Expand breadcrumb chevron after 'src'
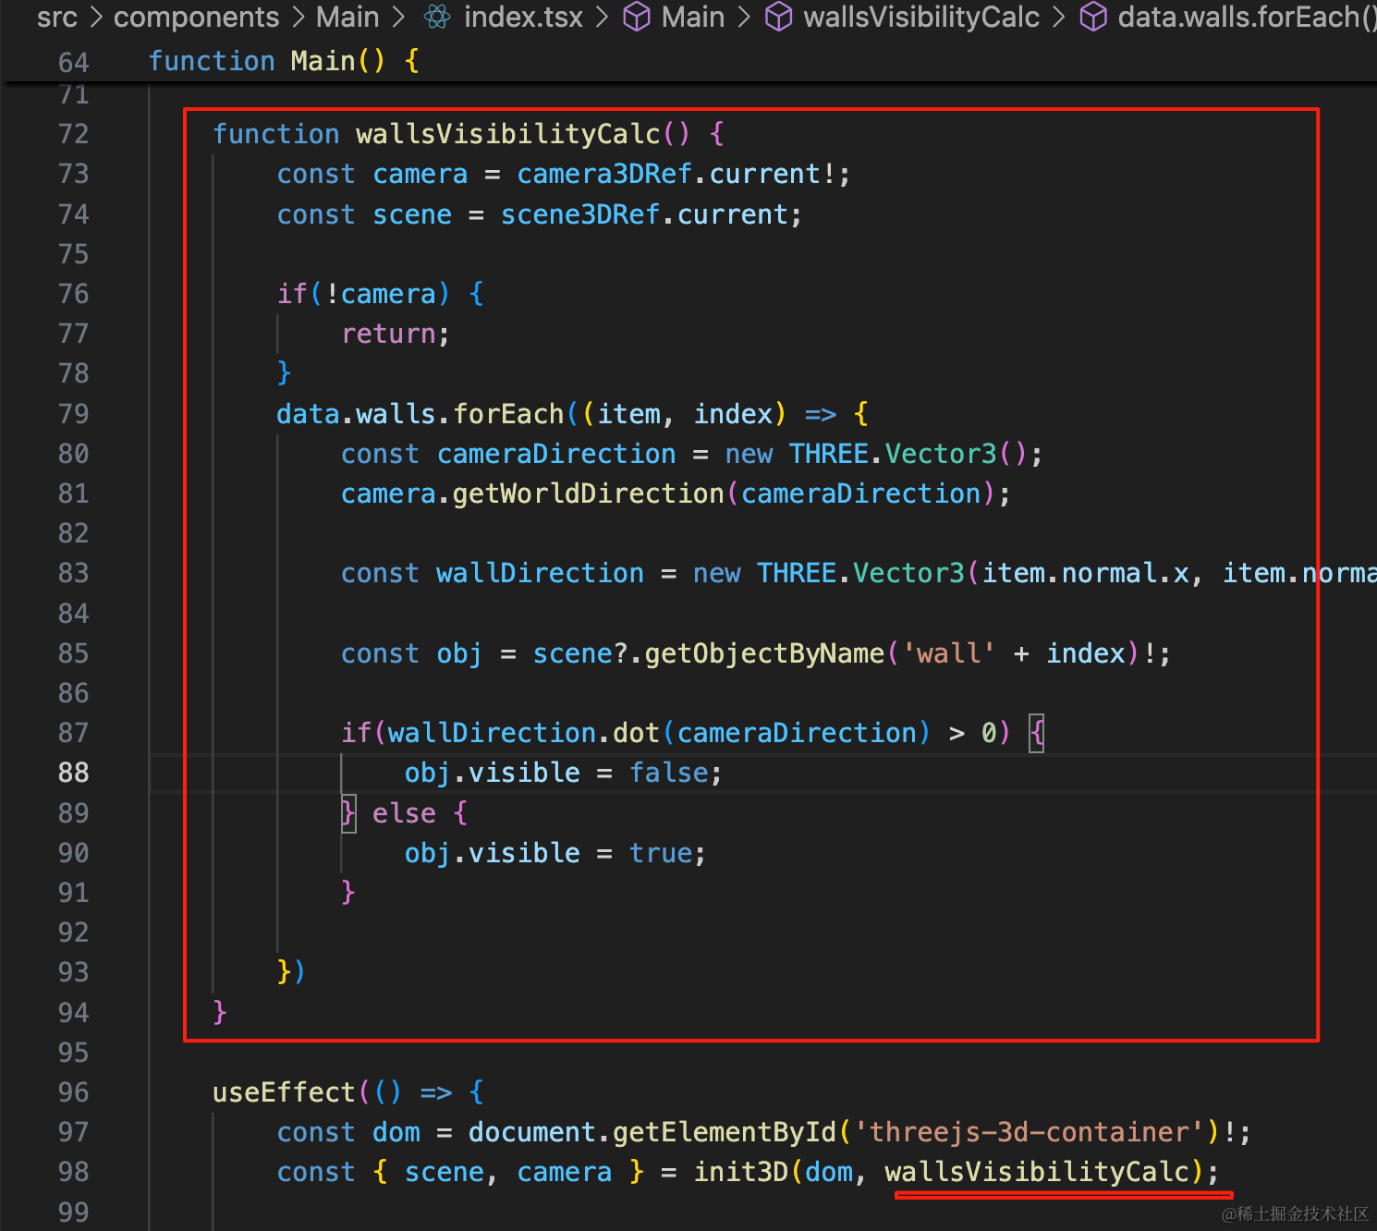The image size is (1377, 1231). pos(96,17)
